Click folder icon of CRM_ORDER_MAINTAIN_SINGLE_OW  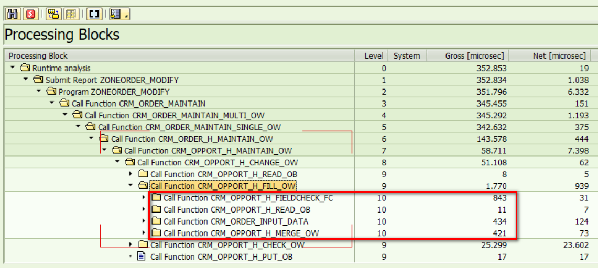pos(91,127)
